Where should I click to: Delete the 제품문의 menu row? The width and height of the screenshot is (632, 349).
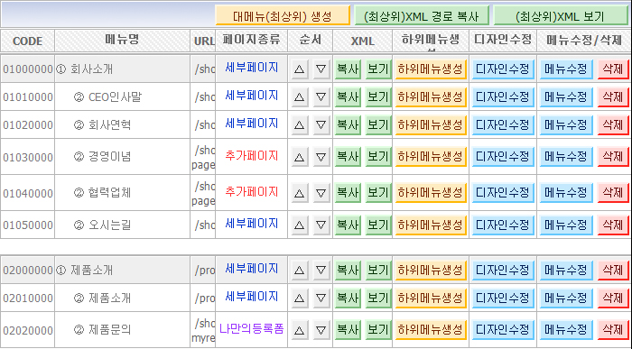pyautogui.click(x=613, y=330)
